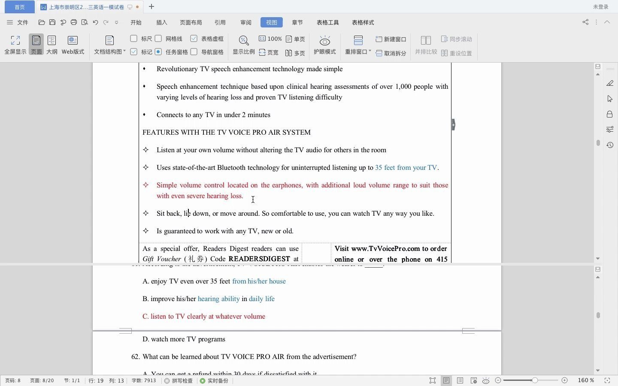Click the print icon in quick toolbar

[74, 22]
